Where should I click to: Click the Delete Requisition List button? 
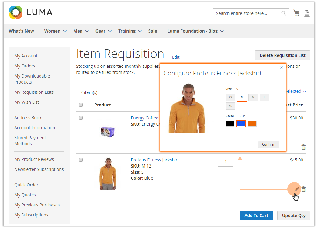pos(282,55)
